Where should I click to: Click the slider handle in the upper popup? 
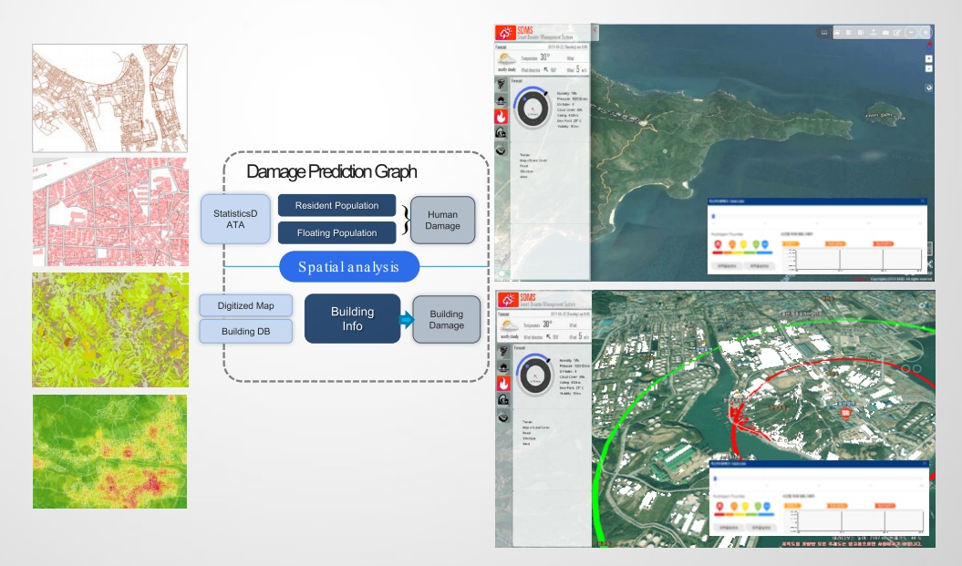click(x=714, y=217)
